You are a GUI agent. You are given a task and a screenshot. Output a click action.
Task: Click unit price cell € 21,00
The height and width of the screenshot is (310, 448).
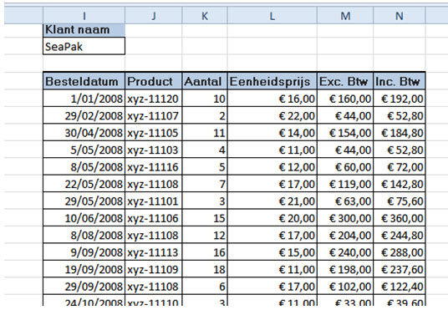tap(272, 201)
